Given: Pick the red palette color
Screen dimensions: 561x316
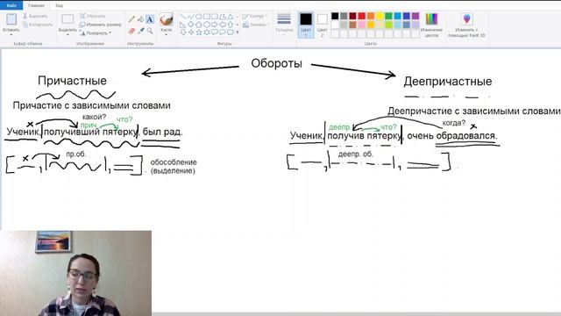Looking at the screenshot, I should (x=362, y=16).
